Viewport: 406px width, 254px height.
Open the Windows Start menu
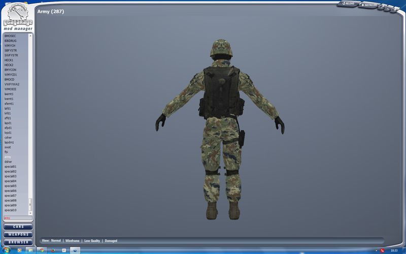point(6,250)
